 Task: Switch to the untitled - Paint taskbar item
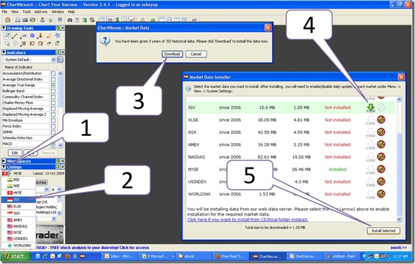[x=342, y=256]
